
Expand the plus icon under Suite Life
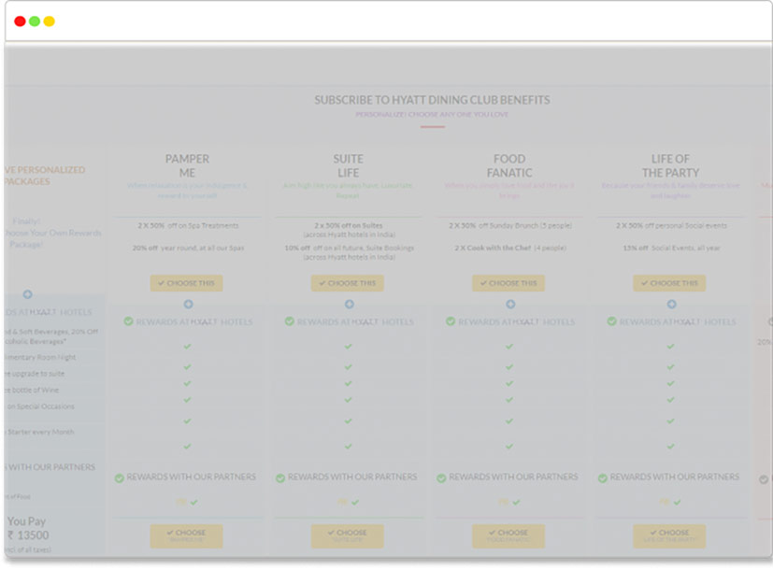350,304
